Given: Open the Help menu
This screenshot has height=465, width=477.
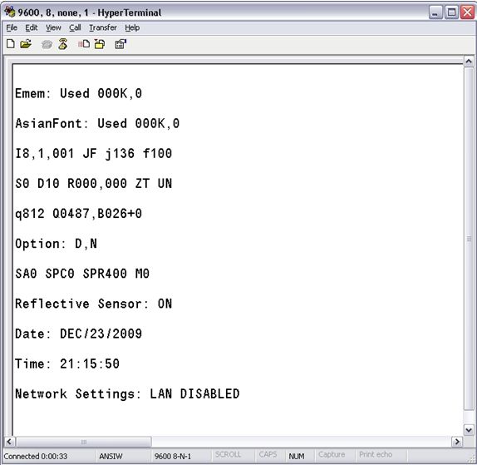Looking at the screenshot, I should [x=132, y=27].
